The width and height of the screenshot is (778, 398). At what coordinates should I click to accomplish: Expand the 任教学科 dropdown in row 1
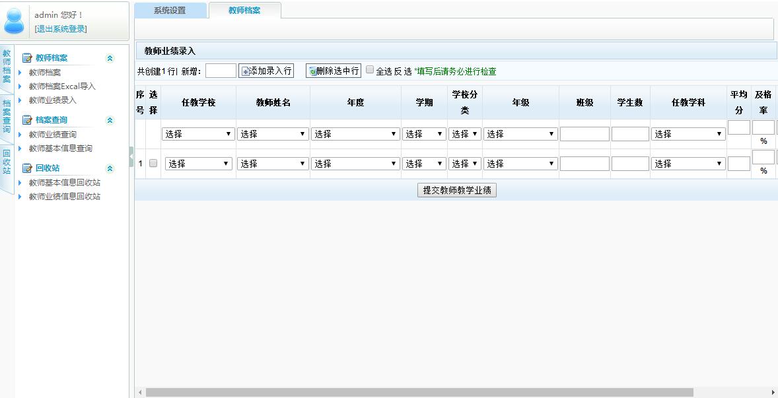pyautogui.click(x=688, y=164)
